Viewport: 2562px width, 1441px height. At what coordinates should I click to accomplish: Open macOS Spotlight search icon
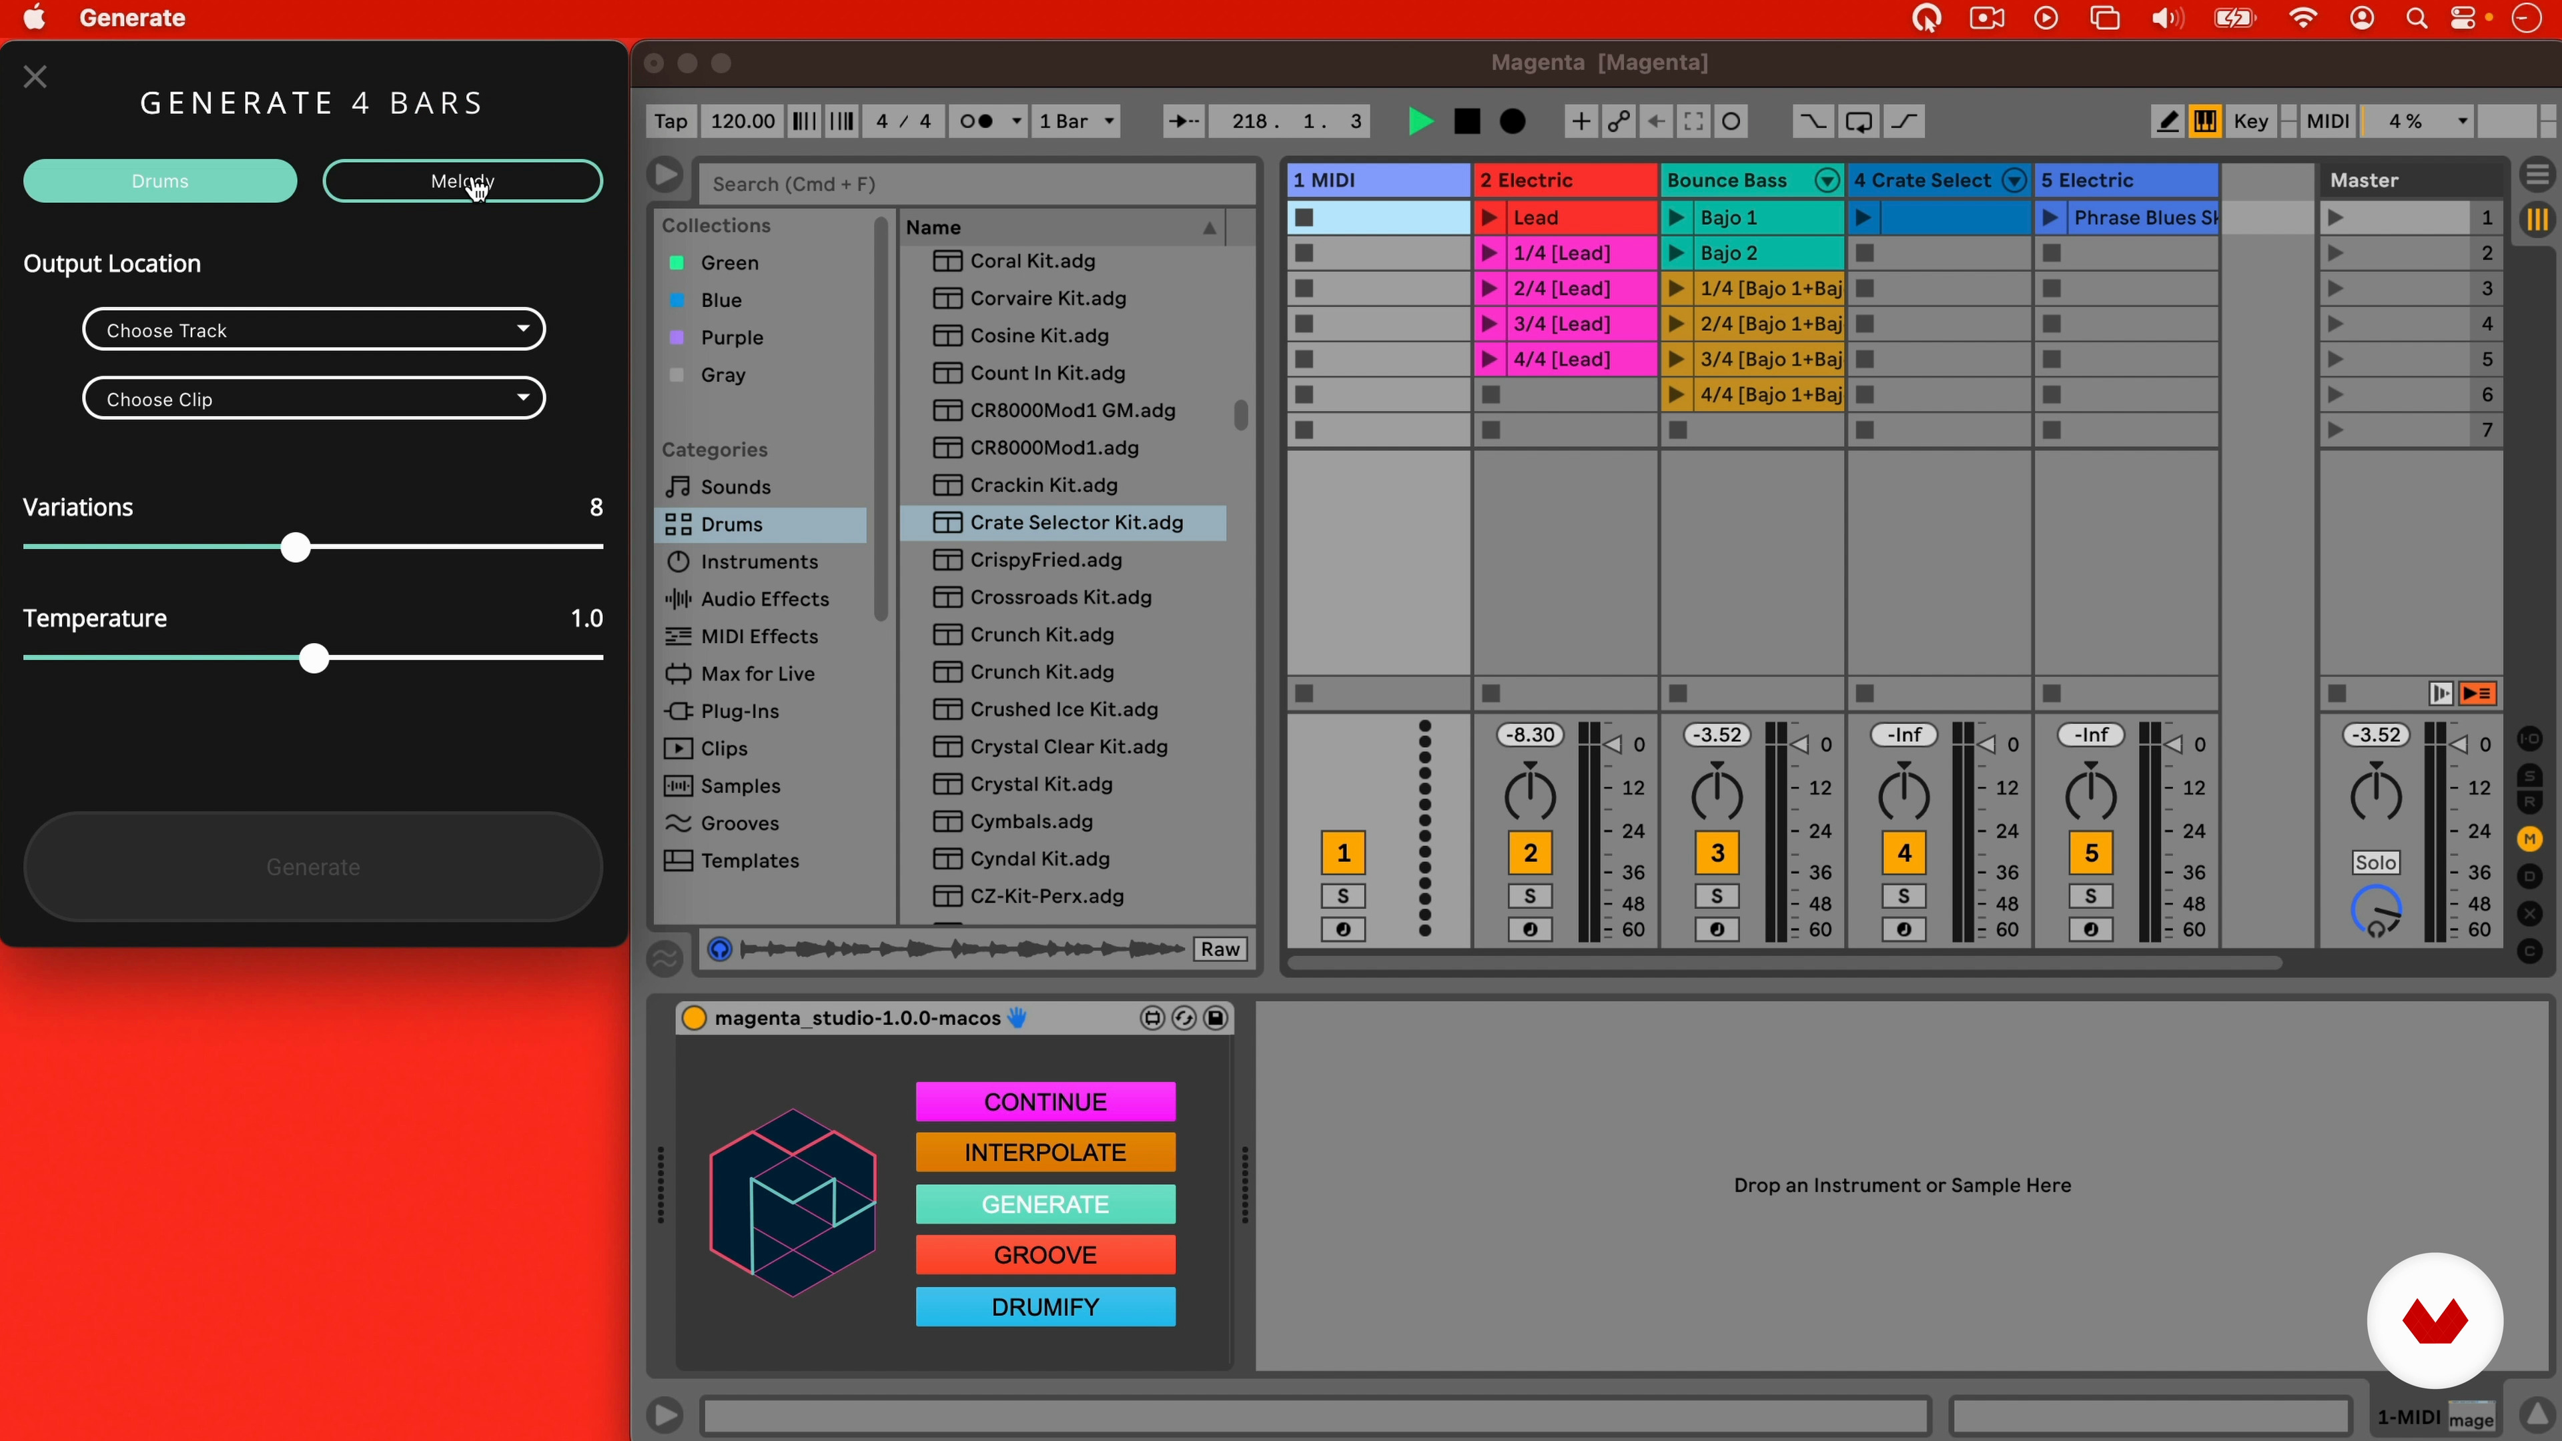(x=2417, y=18)
